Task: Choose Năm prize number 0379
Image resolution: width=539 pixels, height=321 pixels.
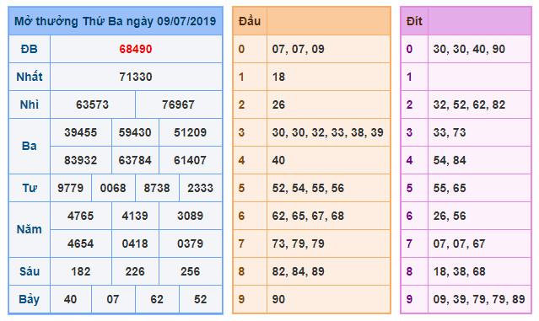Action: pos(190,243)
